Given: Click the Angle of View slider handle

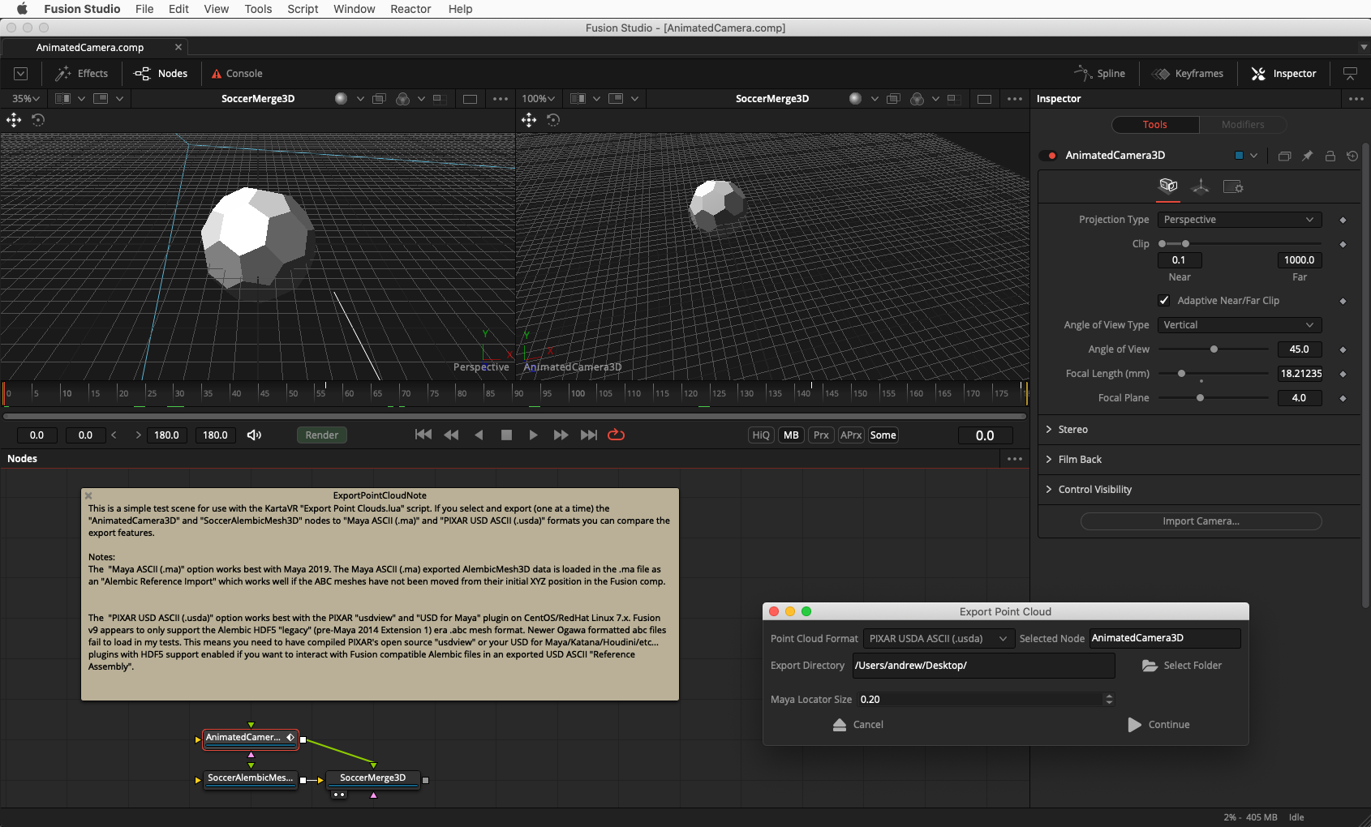Looking at the screenshot, I should [1214, 349].
